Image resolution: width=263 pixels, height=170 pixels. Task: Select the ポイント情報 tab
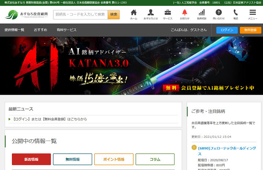pos(114,159)
